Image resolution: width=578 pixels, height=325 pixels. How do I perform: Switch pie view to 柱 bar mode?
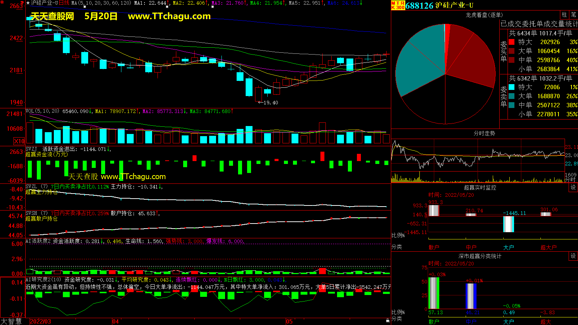tap(564, 15)
